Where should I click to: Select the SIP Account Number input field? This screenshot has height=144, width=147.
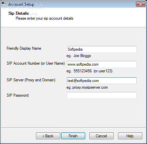102,64
